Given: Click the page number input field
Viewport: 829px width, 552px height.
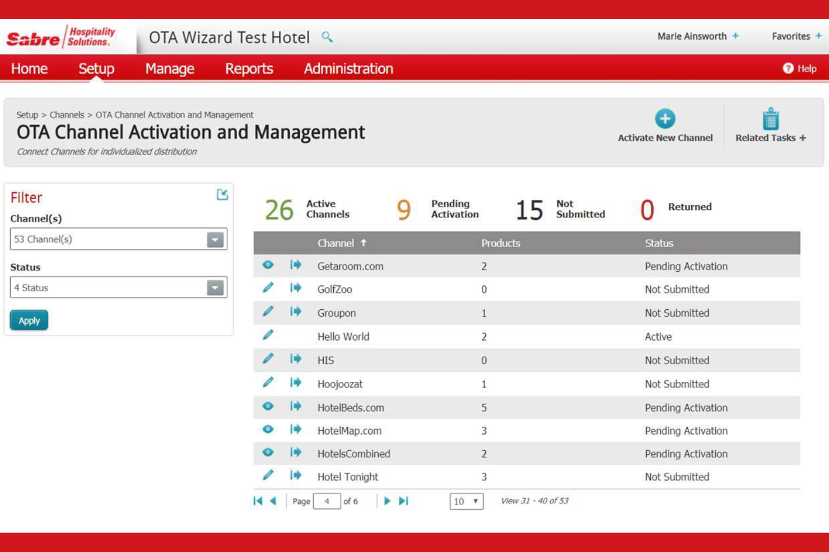Looking at the screenshot, I should coord(327,501).
